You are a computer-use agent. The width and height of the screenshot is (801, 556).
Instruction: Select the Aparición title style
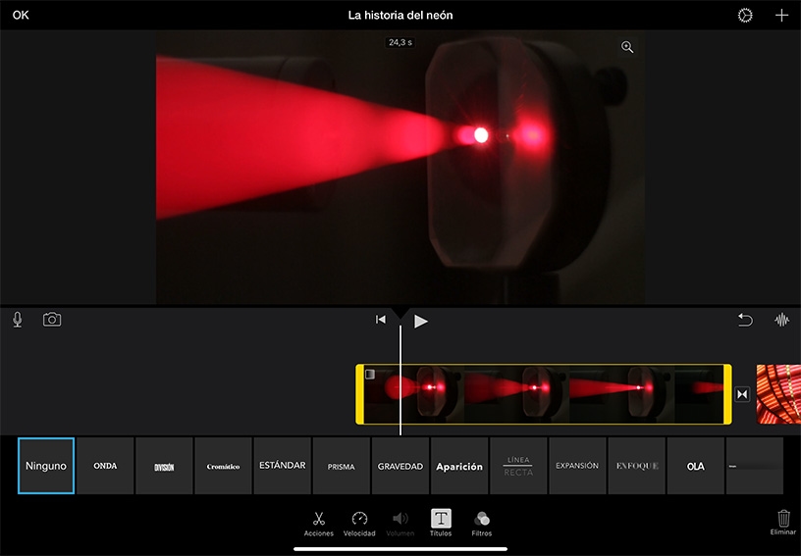[x=459, y=466]
